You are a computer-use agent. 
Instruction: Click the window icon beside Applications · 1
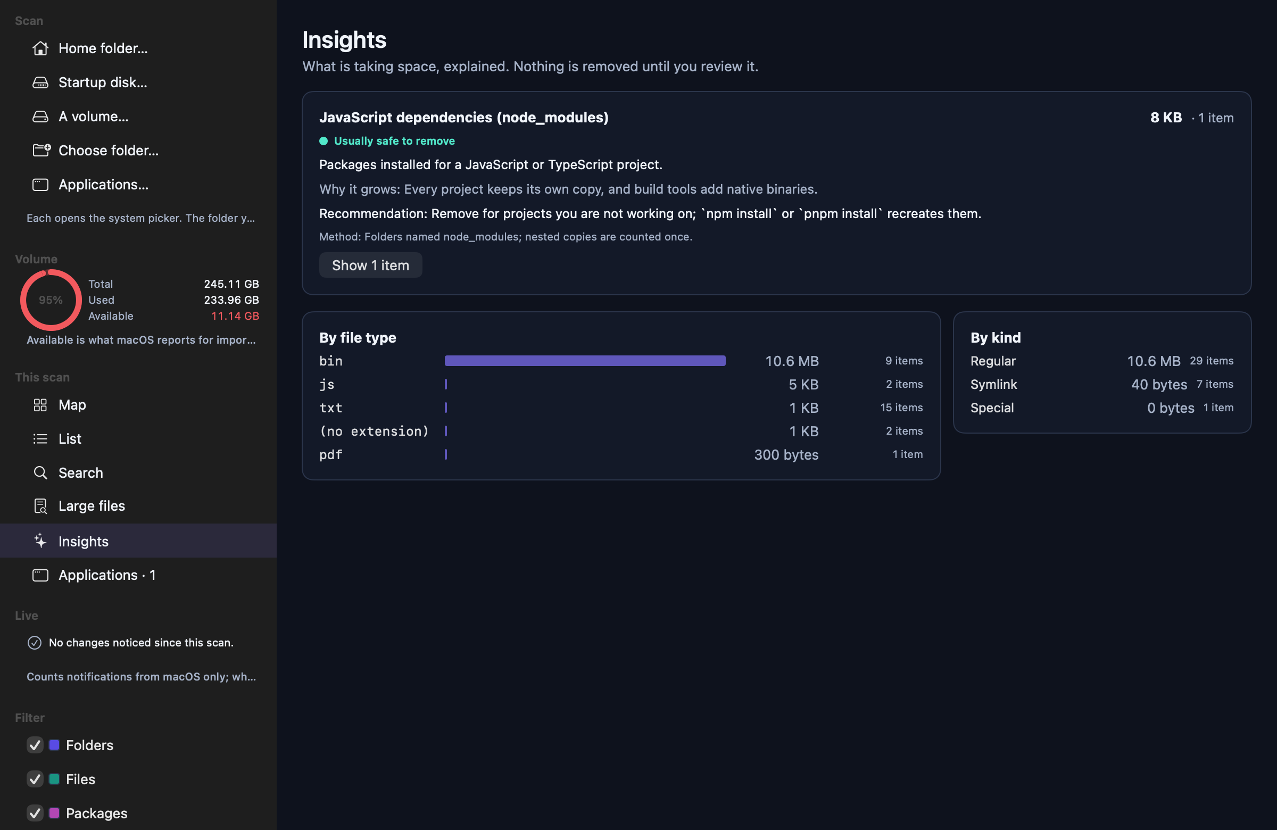point(40,575)
